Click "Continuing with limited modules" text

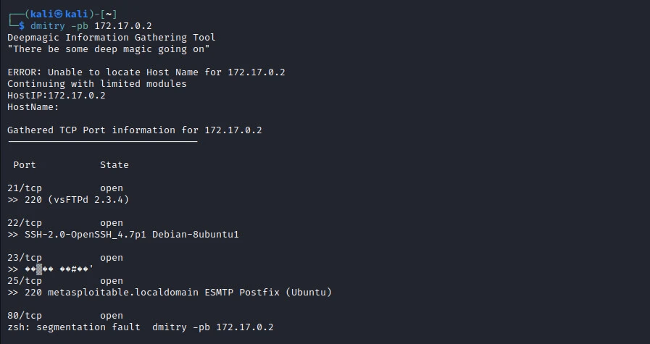(96, 84)
